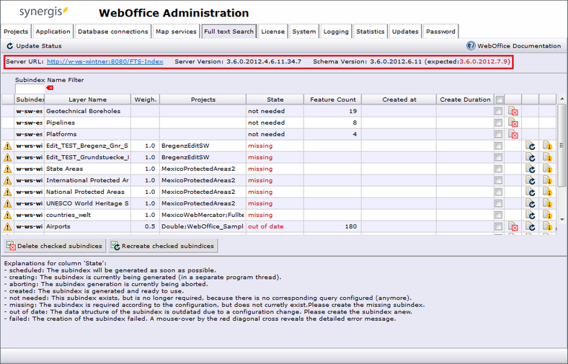
Task: Check the Edit_TEST_Bregenz_Gnr row checkbox
Action: 499,146
